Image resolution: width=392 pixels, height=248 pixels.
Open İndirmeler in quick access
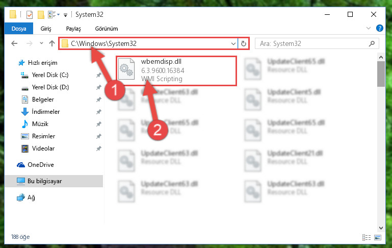pyautogui.click(x=46, y=112)
